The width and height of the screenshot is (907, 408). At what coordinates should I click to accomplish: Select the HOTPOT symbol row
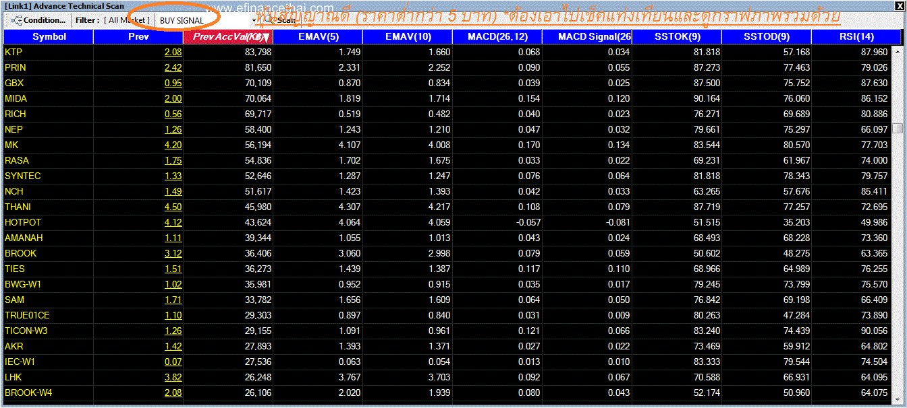click(447, 222)
